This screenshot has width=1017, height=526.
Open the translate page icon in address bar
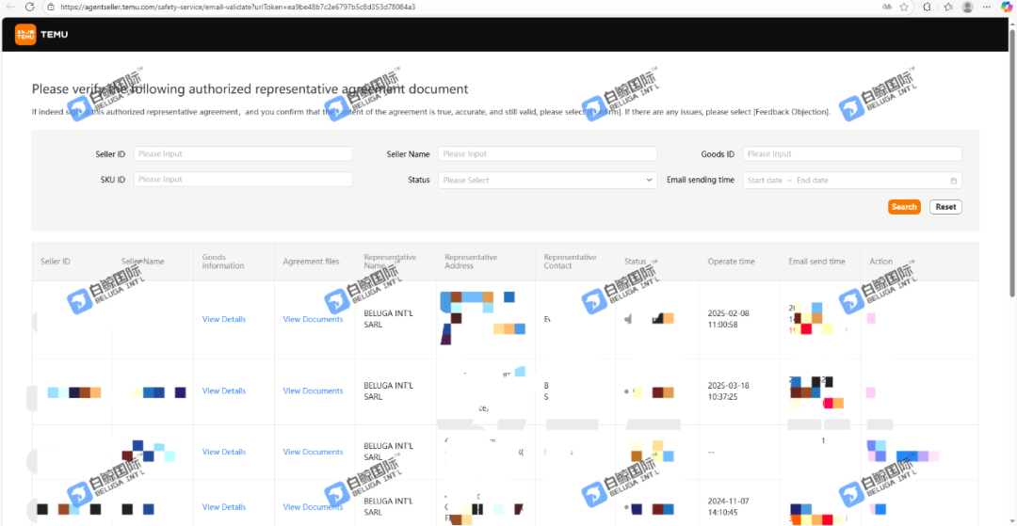887,8
